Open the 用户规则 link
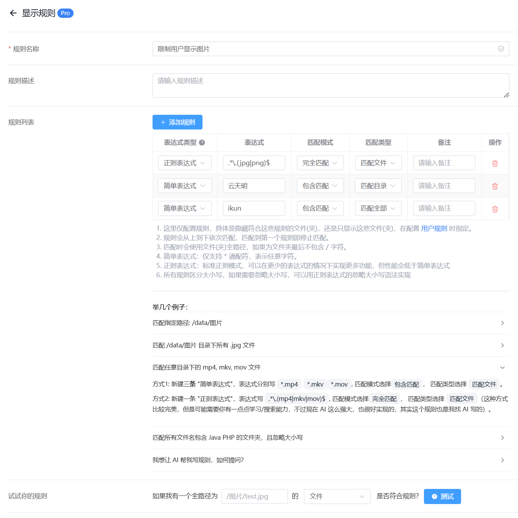The height and width of the screenshot is (518, 518). 434,228
